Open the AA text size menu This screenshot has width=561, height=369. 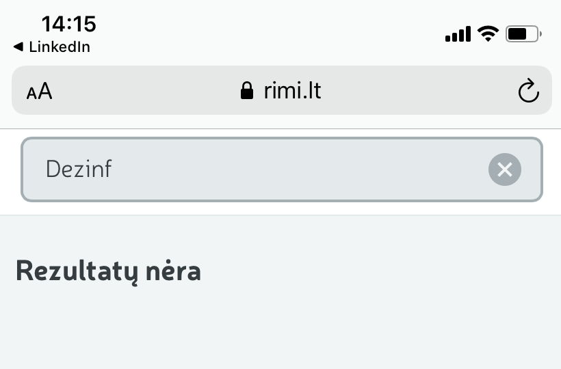pyautogui.click(x=39, y=91)
